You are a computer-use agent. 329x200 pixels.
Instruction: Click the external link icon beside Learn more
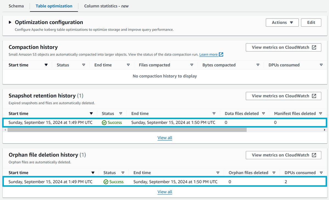221,54
